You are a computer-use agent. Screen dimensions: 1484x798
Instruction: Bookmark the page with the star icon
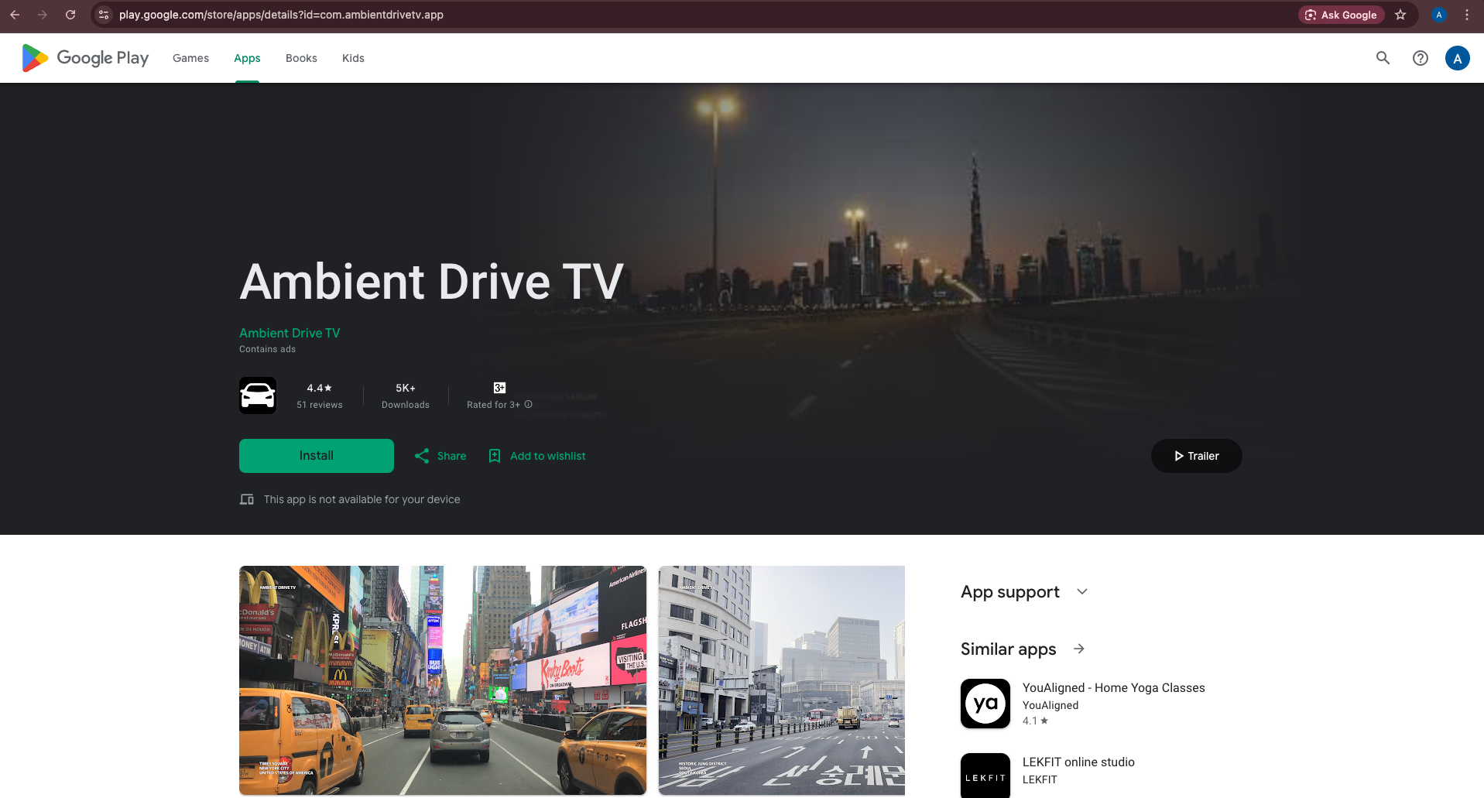(1400, 15)
